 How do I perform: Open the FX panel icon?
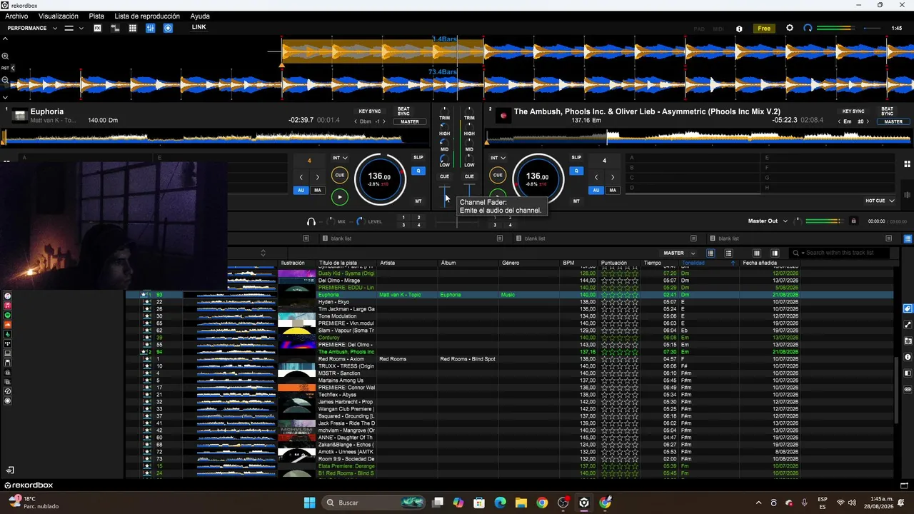[x=98, y=28]
